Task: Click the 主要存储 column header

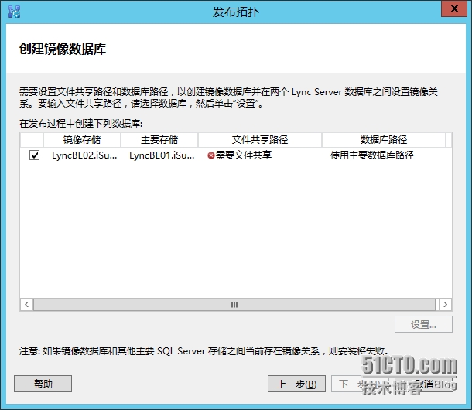Action: pyautogui.click(x=159, y=140)
